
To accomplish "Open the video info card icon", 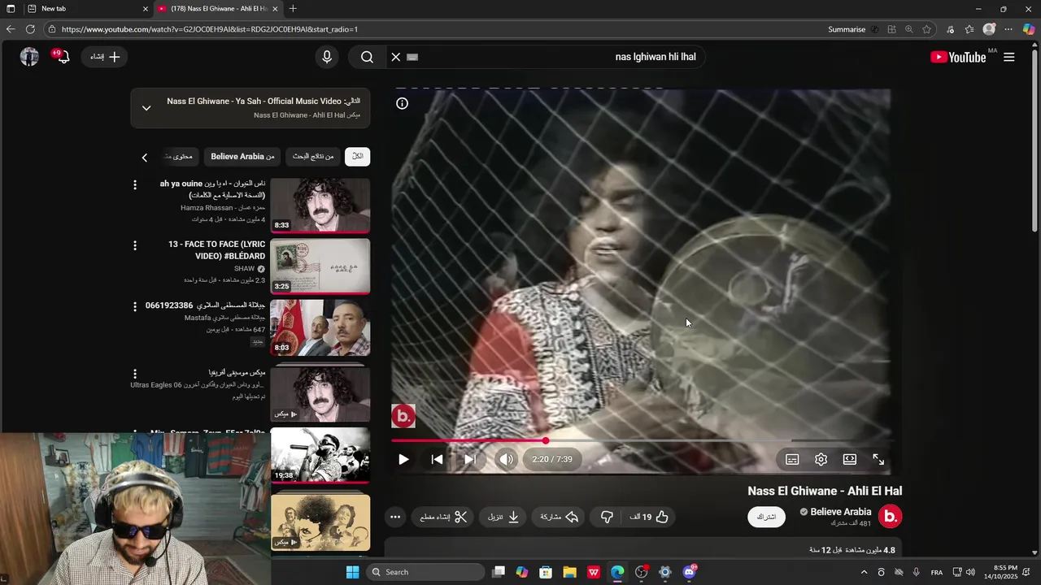I will pyautogui.click(x=402, y=103).
